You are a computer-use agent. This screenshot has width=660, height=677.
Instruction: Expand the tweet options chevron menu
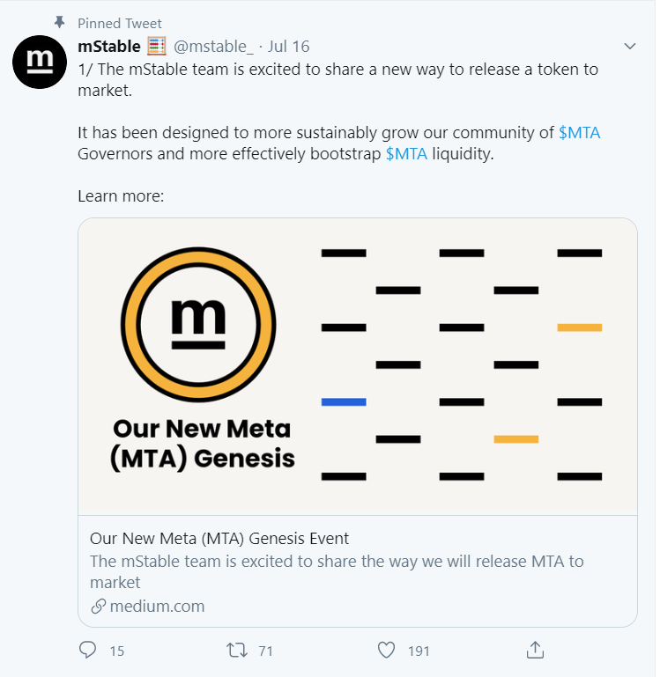pyautogui.click(x=629, y=46)
